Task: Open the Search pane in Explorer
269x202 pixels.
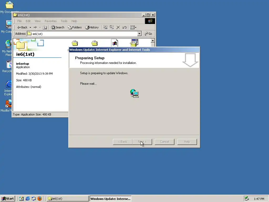Action: [58, 27]
